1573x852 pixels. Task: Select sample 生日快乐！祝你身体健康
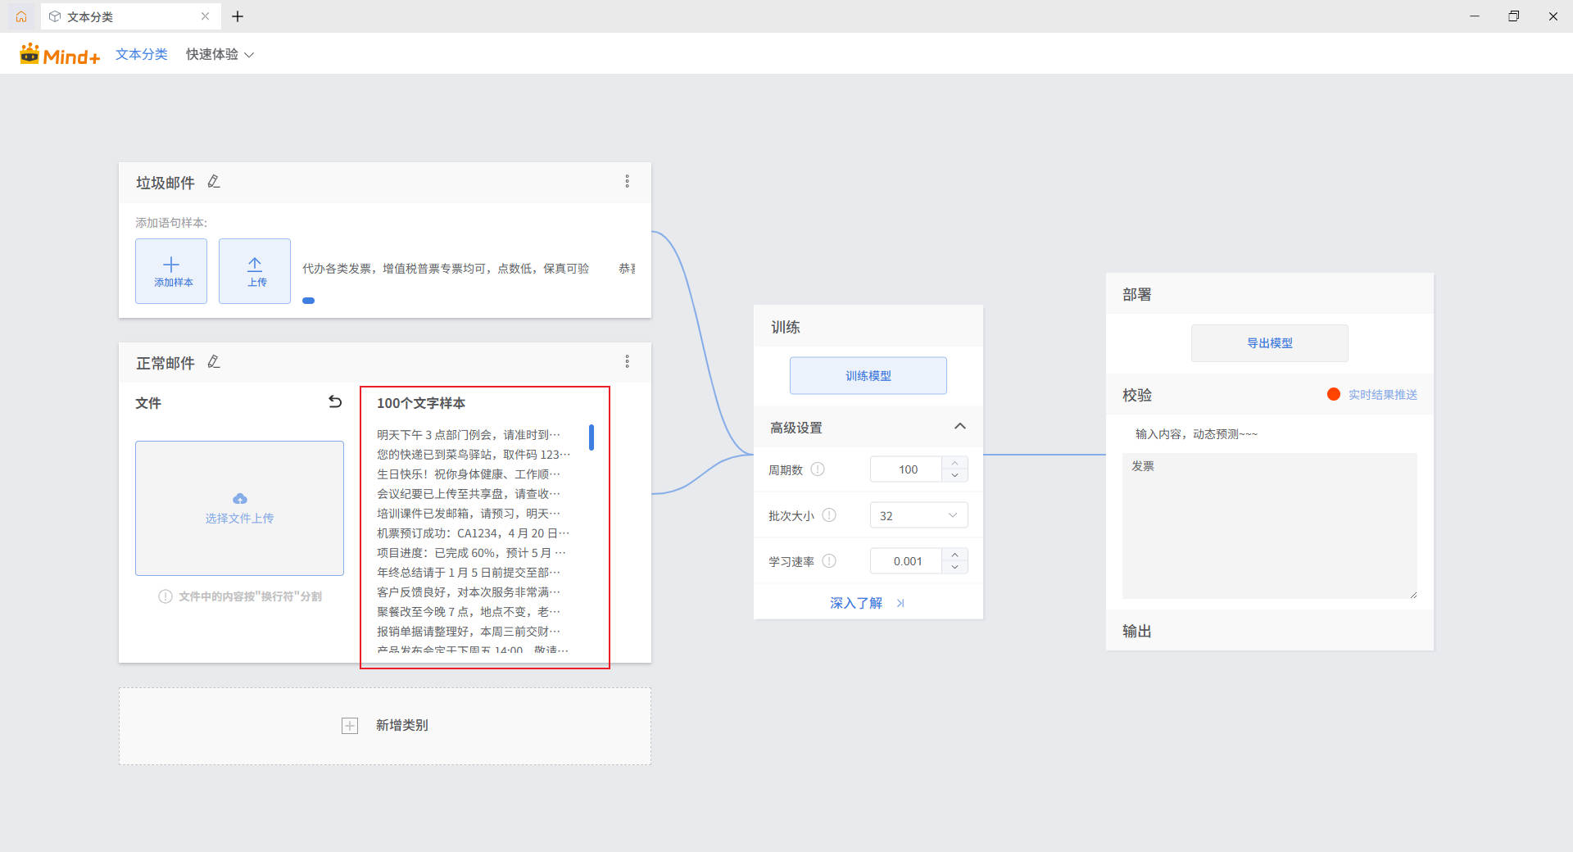[469, 474]
